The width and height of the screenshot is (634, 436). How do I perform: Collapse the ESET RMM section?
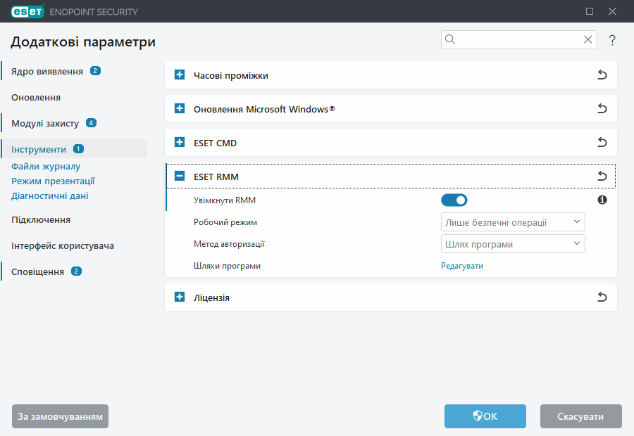point(179,176)
